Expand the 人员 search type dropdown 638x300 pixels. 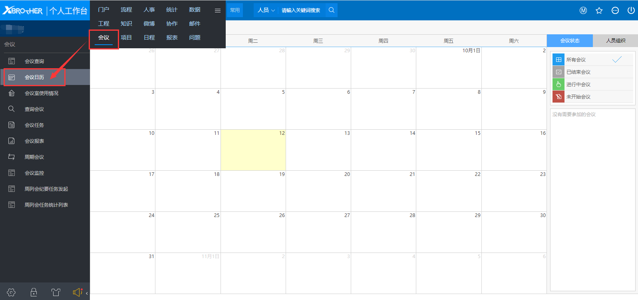(266, 10)
